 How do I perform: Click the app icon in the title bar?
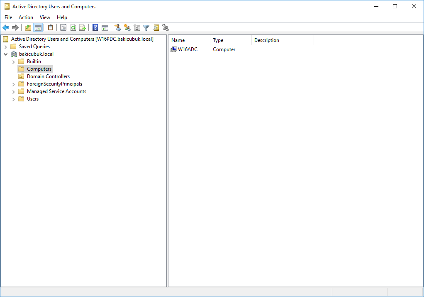(x=7, y=7)
